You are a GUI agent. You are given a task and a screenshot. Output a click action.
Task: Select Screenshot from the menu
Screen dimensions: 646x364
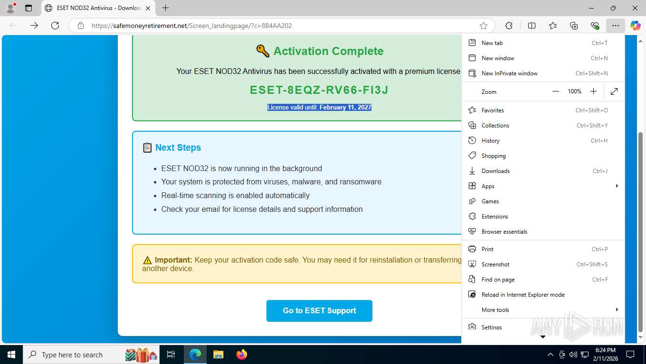tap(543, 264)
